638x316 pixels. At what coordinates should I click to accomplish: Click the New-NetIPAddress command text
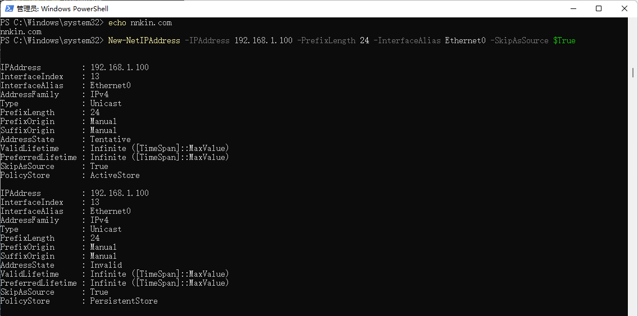[144, 40]
